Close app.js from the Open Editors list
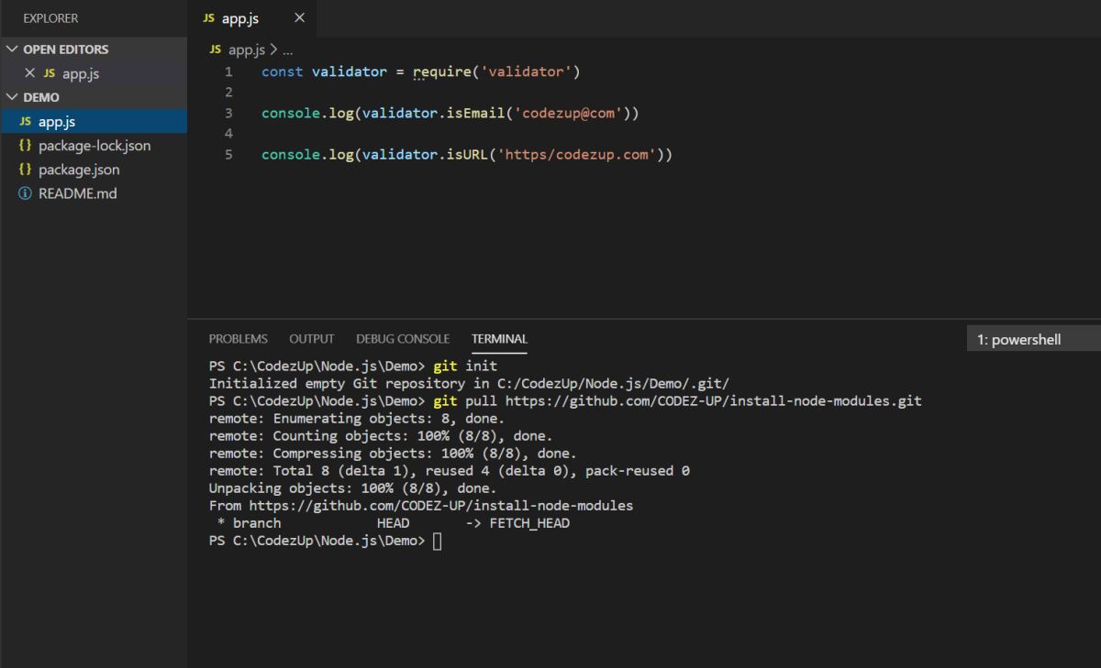Viewport: 1101px width, 668px height. [x=31, y=73]
